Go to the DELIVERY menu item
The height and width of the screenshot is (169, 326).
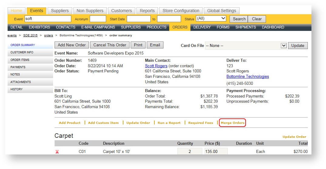[x=202, y=27]
